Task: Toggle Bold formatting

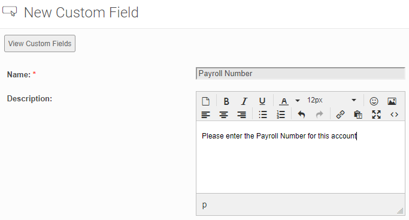Action: (x=226, y=101)
